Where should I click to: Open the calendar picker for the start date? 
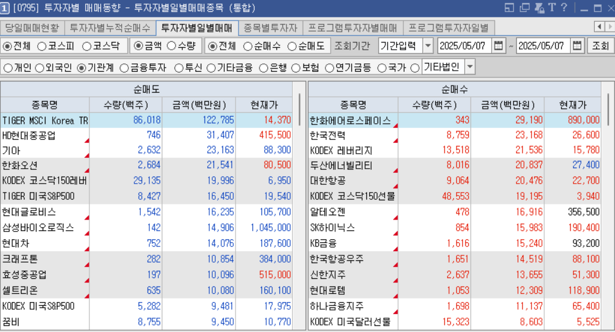498,46
